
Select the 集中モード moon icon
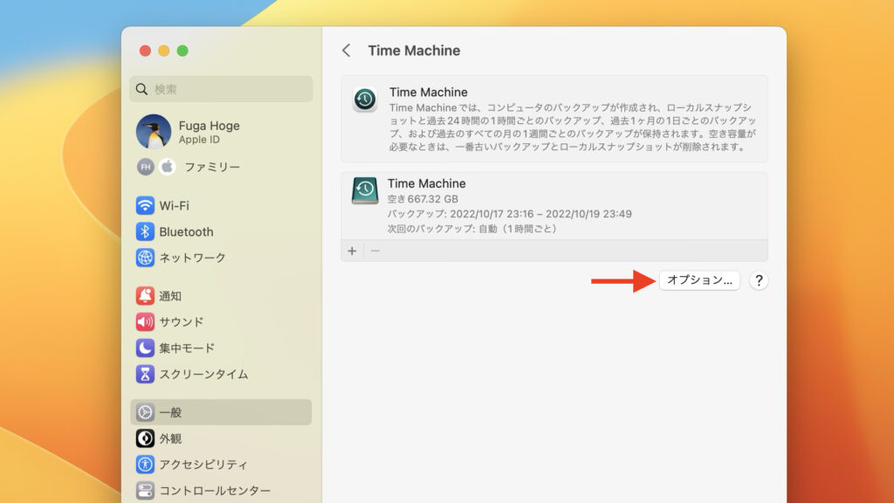pyautogui.click(x=145, y=348)
